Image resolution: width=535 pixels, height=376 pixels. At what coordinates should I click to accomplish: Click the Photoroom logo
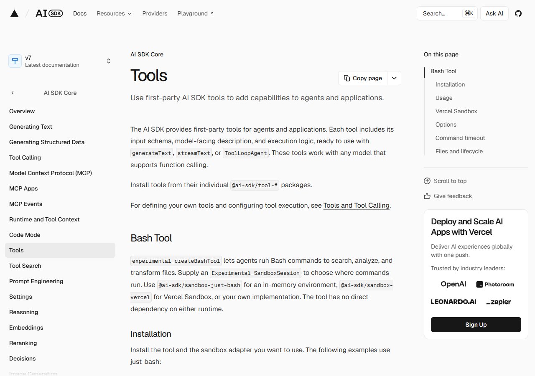click(495, 285)
